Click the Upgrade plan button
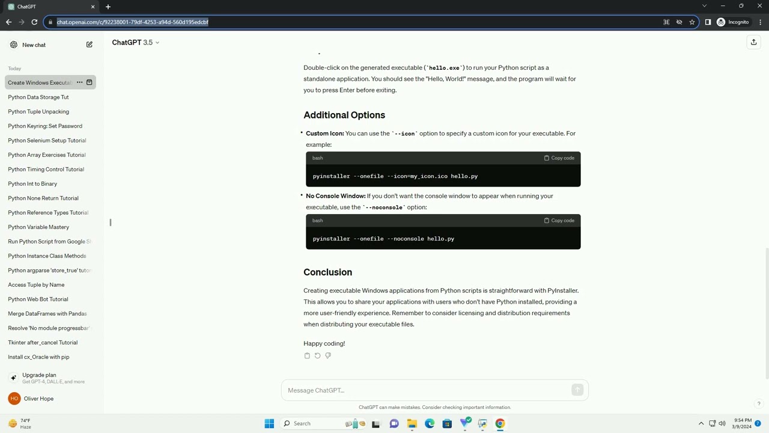The width and height of the screenshot is (769, 433). [52, 378]
